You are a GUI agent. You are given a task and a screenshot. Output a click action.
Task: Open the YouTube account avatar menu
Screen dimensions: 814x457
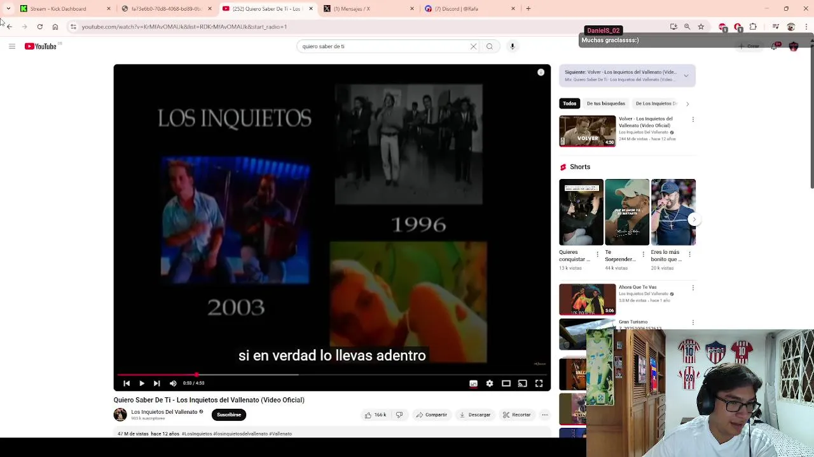(x=793, y=46)
